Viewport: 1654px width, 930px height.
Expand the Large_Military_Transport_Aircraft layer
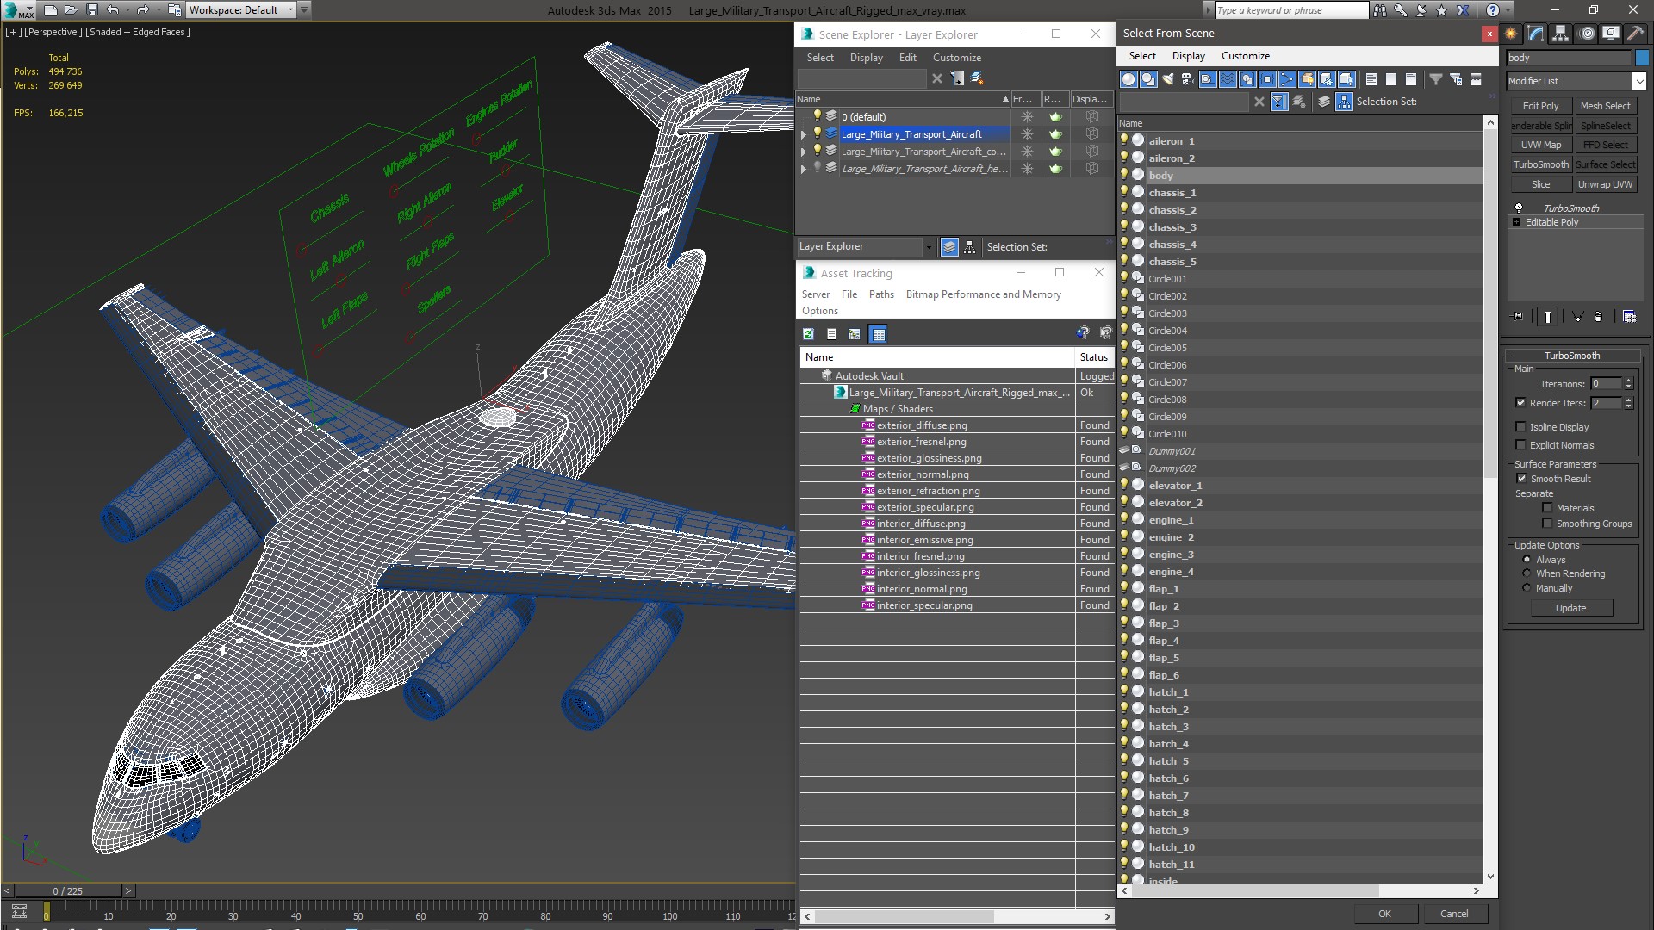[x=804, y=134]
